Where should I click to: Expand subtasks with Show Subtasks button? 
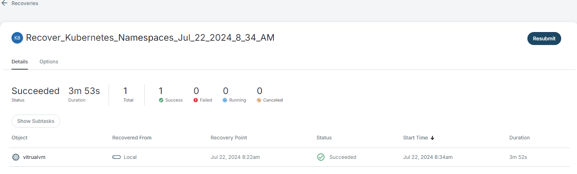(x=36, y=121)
